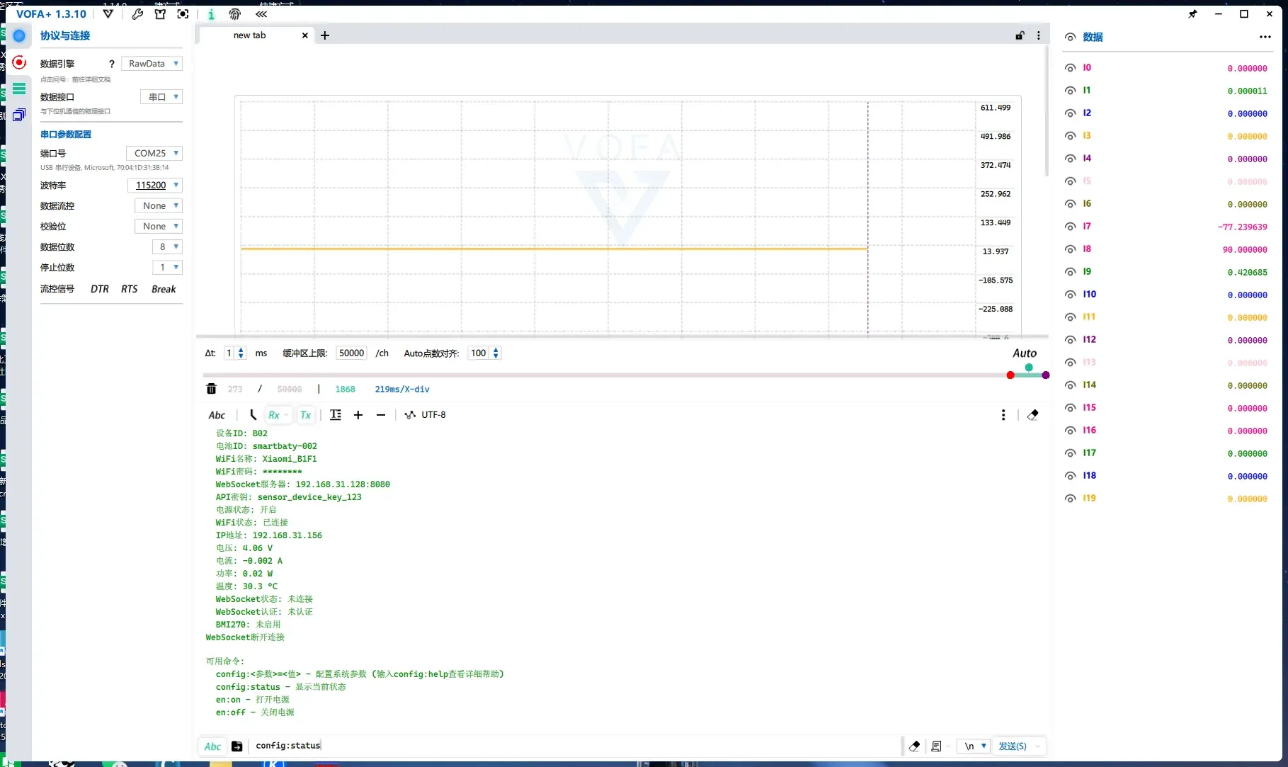Click the Auto label above the range slider

point(1025,353)
